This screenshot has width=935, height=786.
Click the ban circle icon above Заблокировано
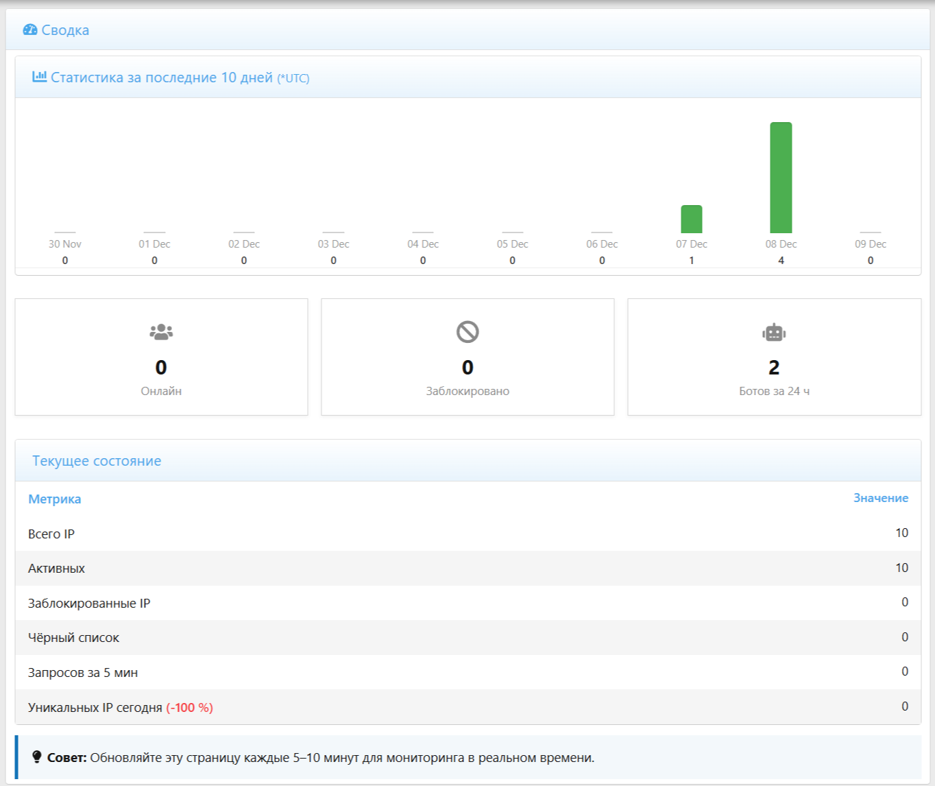(467, 332)
